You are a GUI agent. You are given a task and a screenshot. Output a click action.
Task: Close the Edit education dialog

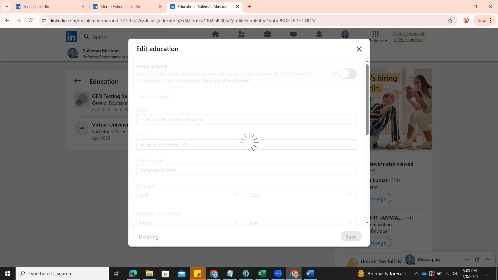[359, 49]
